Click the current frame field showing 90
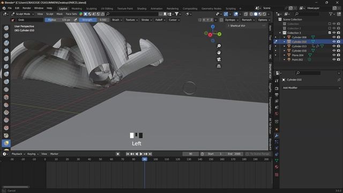This screenshot has height=193, width=343. 191,154
